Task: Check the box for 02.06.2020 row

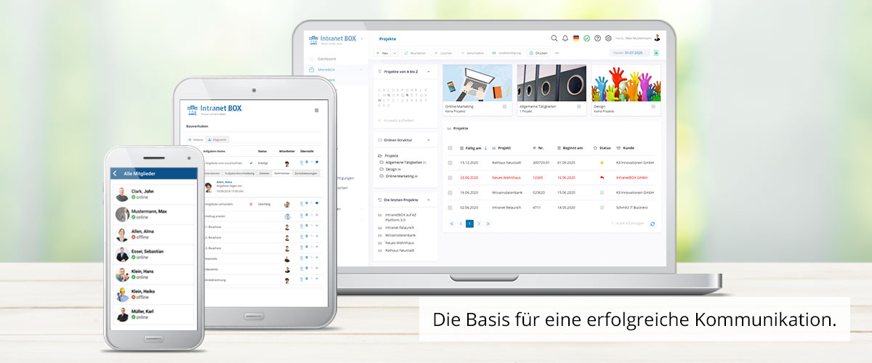Action: 450,207
